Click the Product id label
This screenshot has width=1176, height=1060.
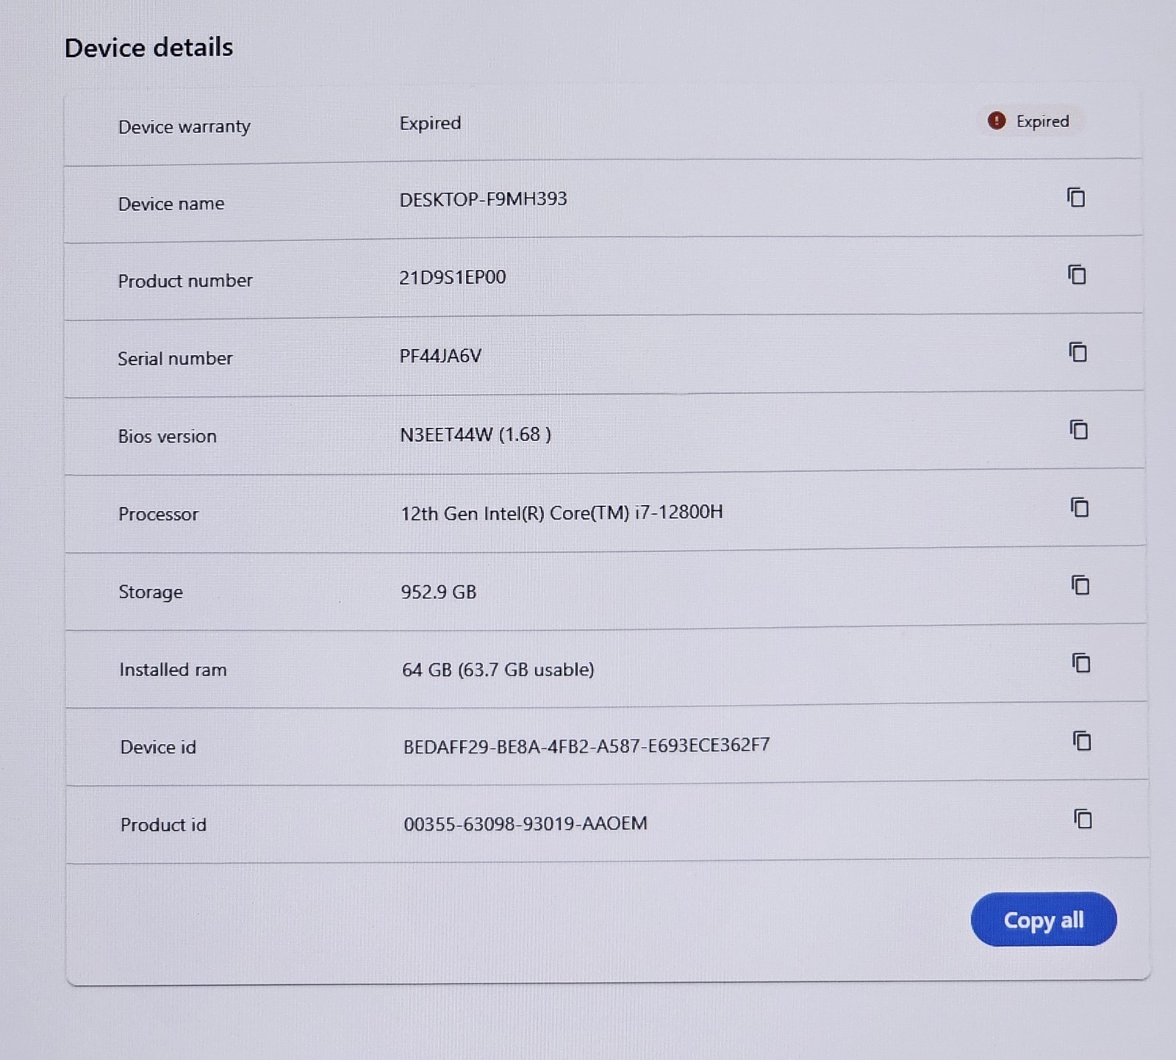(163, 825)
